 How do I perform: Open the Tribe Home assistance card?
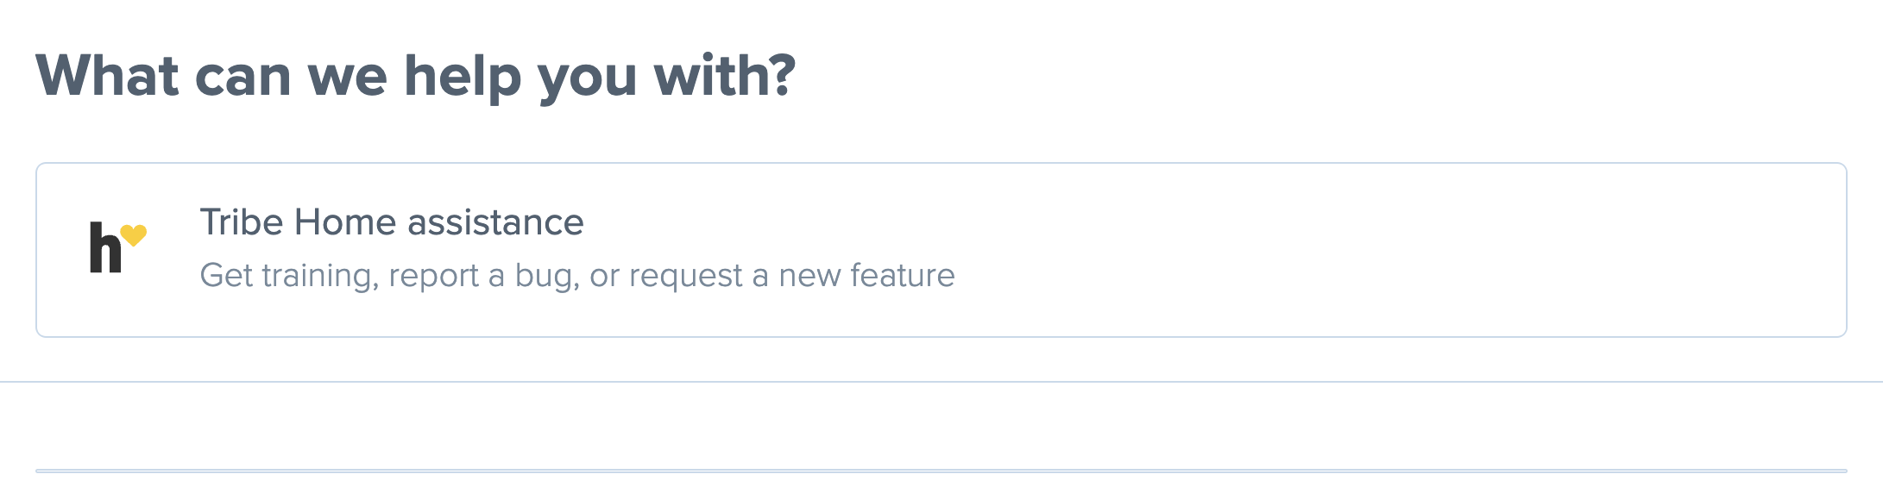click(941, 250)
